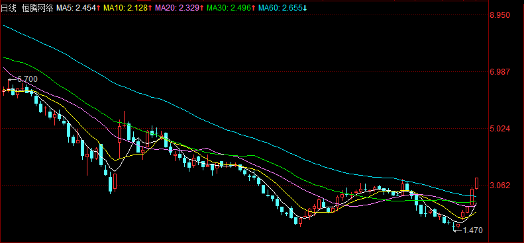Click the 8.950 price axis label

click(x=500, y=15)
